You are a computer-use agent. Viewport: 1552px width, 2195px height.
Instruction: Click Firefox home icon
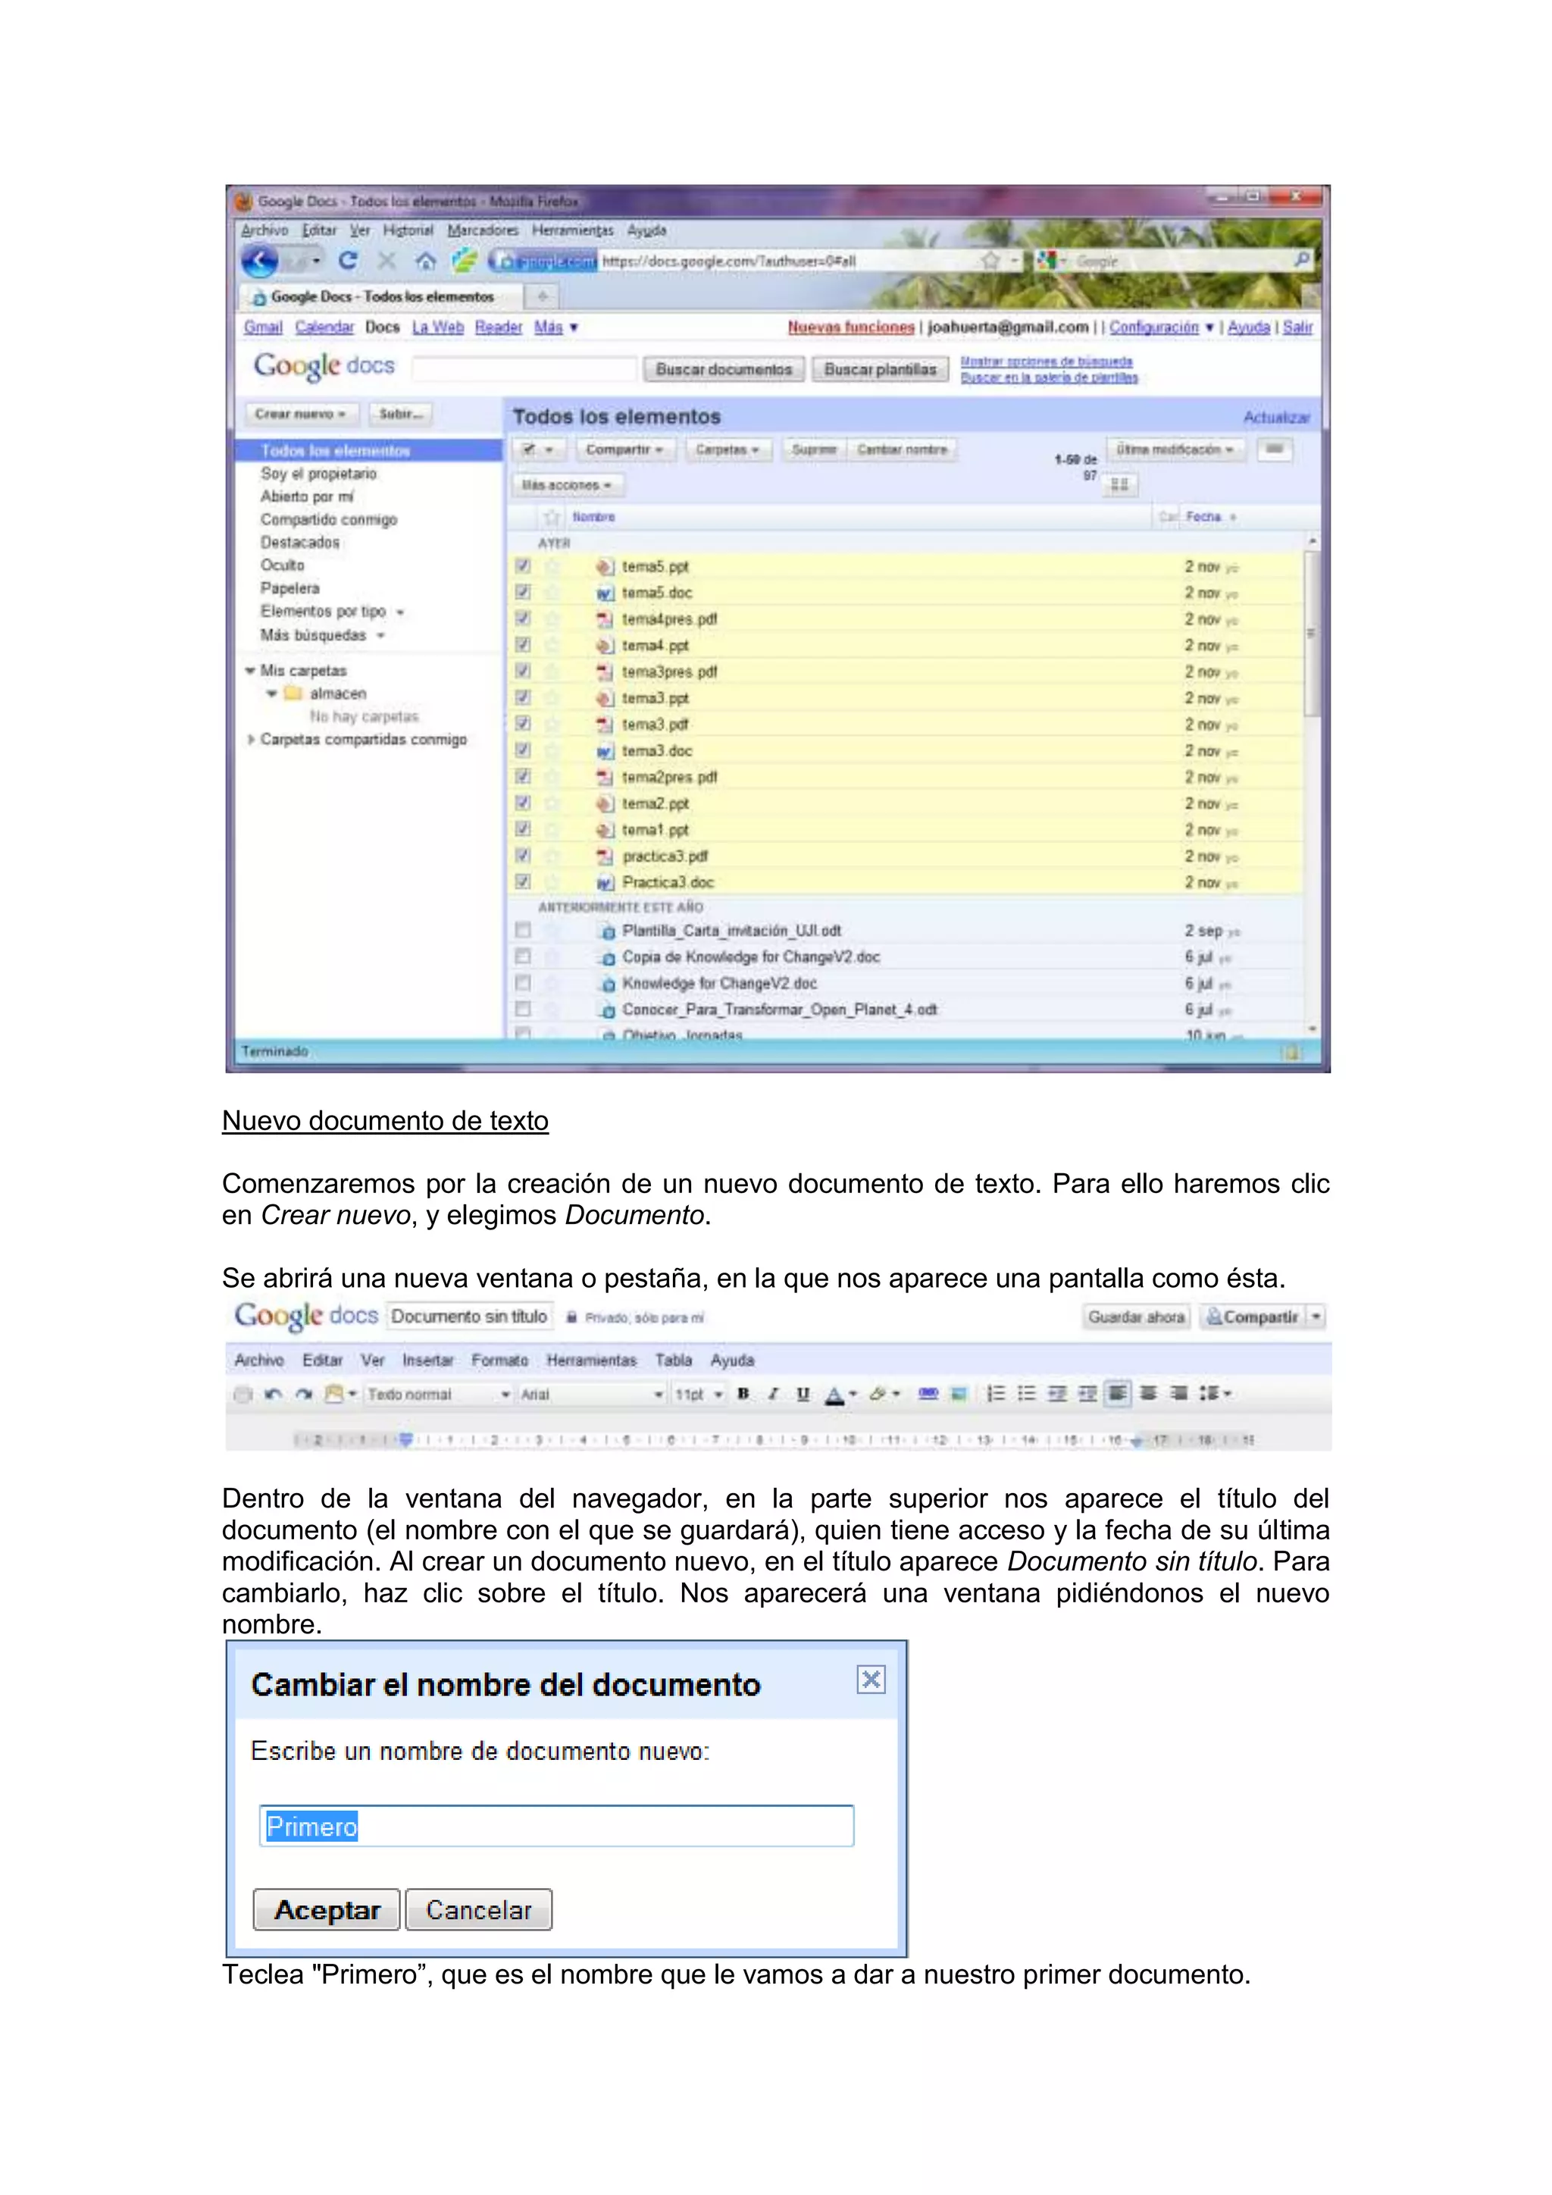tap(425, 261)
